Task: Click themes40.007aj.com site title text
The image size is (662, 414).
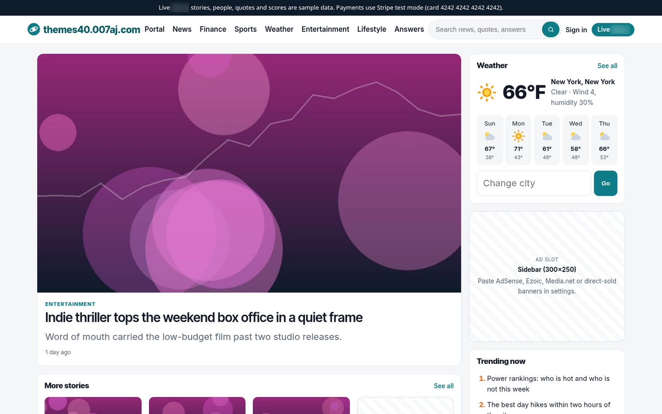Action: coord(91,29)
